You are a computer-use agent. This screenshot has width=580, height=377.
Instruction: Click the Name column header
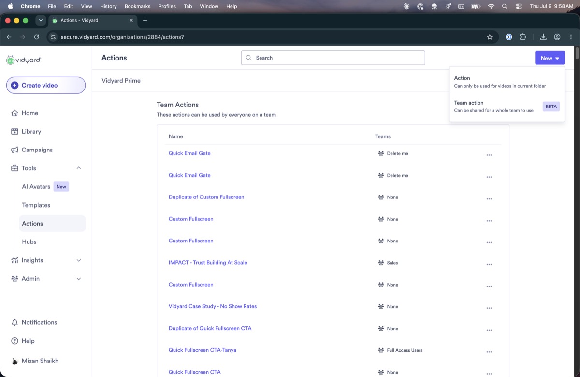click(x=176, y=136)
